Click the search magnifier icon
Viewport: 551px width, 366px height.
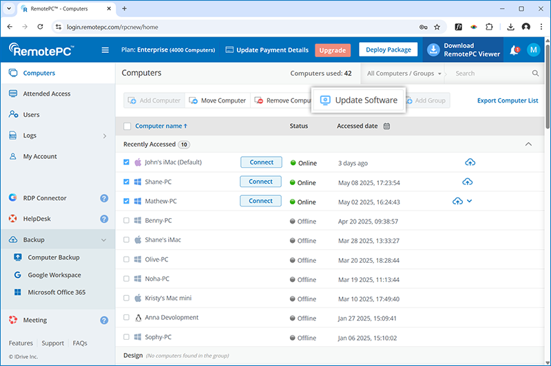pyautogui.click(x=535, y=73)
